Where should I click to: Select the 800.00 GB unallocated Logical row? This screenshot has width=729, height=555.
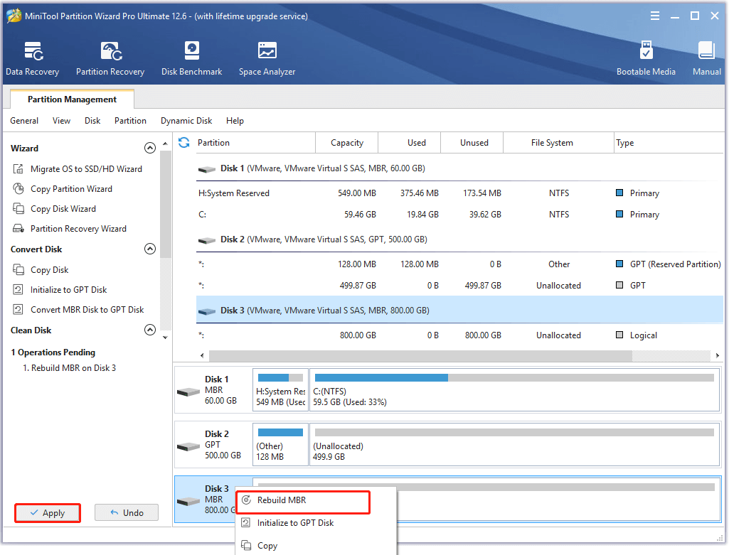tap(459, 335)
